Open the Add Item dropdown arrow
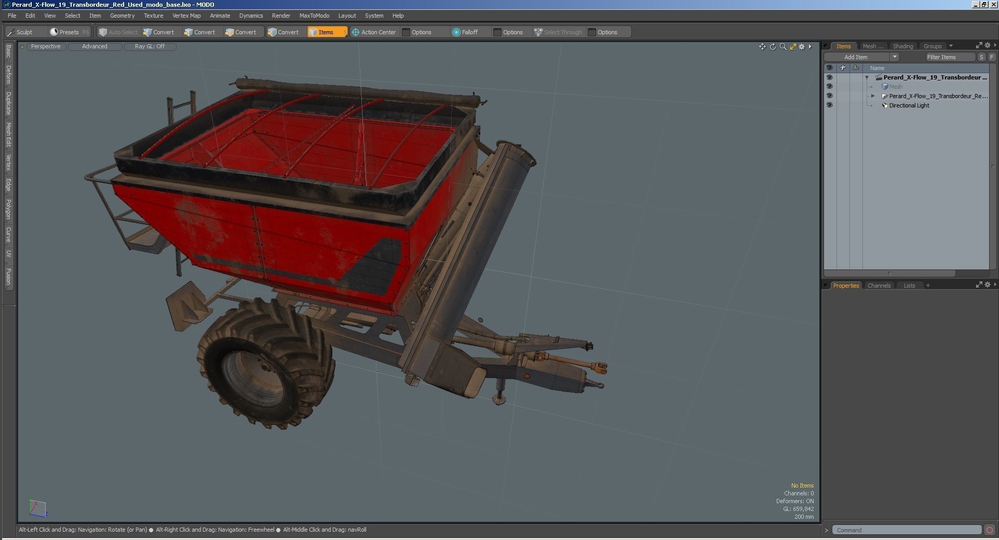Image resolution: width=999 pixels, height=540 pixels. click(895, 57)
